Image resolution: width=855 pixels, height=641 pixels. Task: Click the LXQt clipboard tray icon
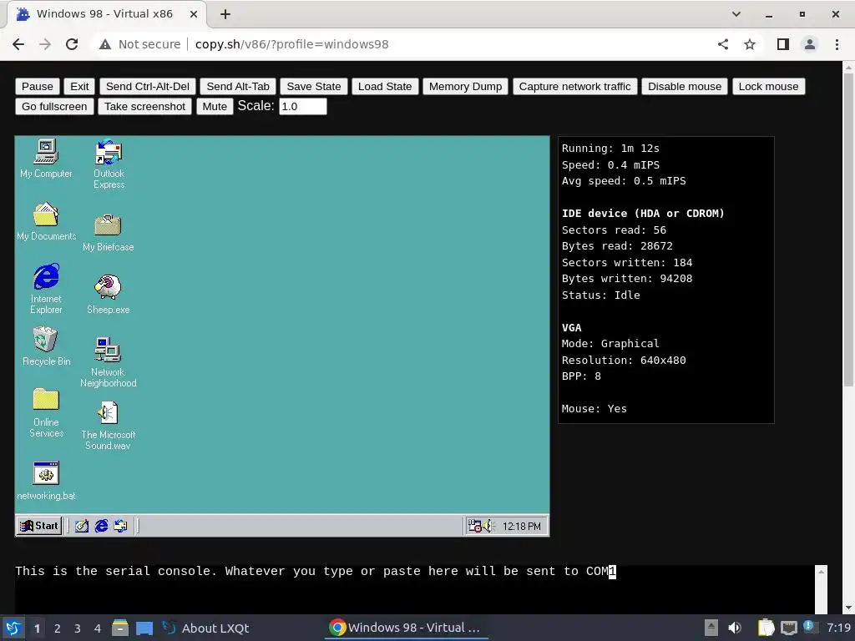click(766, 628)
